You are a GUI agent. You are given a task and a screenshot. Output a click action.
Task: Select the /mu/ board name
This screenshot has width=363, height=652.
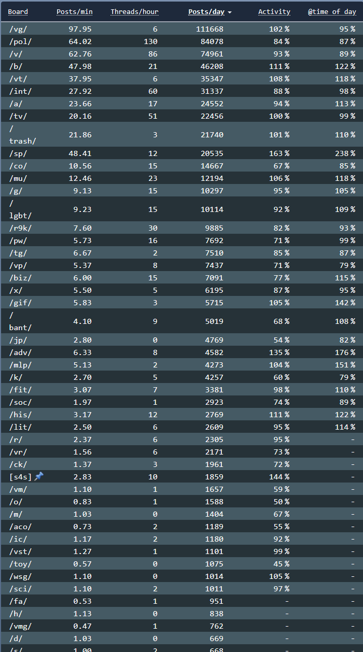pyautogui.click(x=18, y=178)
